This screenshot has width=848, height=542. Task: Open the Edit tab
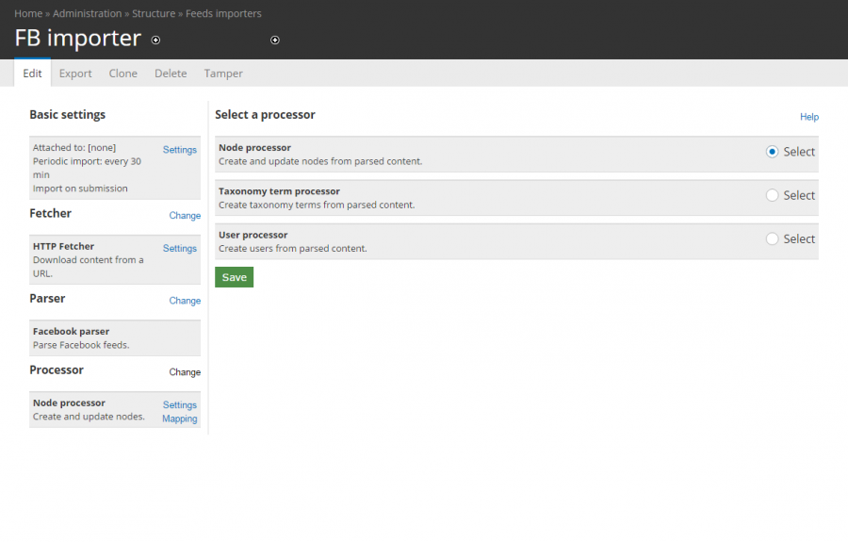(32, 73)
